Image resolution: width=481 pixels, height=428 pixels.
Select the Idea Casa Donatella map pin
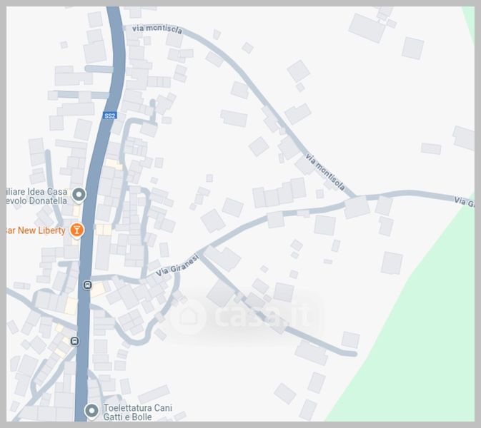pos(79,195)
